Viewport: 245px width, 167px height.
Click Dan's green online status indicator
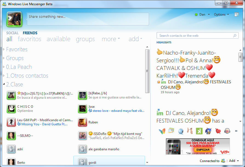(x=196, y=14)
